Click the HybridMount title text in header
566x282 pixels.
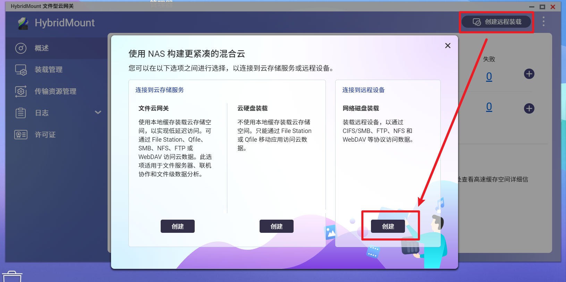point(65,23)
